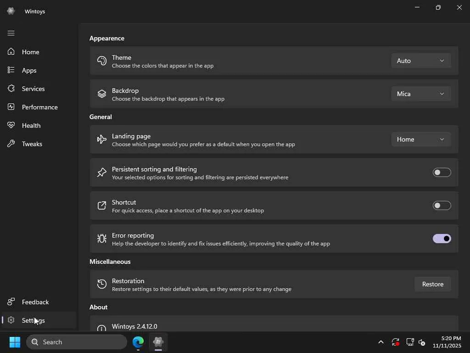Click the muted volume tray icon
Screen dimensions: 470x353
(422, 342)
